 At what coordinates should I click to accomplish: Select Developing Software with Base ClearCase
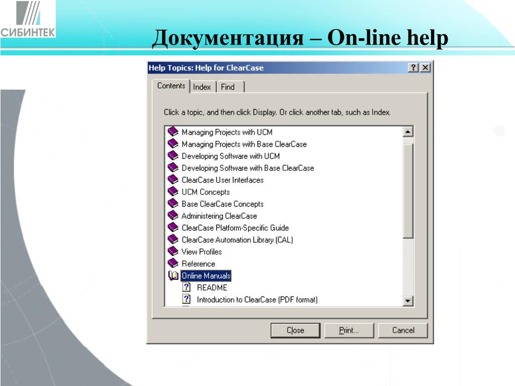[247, 168]
